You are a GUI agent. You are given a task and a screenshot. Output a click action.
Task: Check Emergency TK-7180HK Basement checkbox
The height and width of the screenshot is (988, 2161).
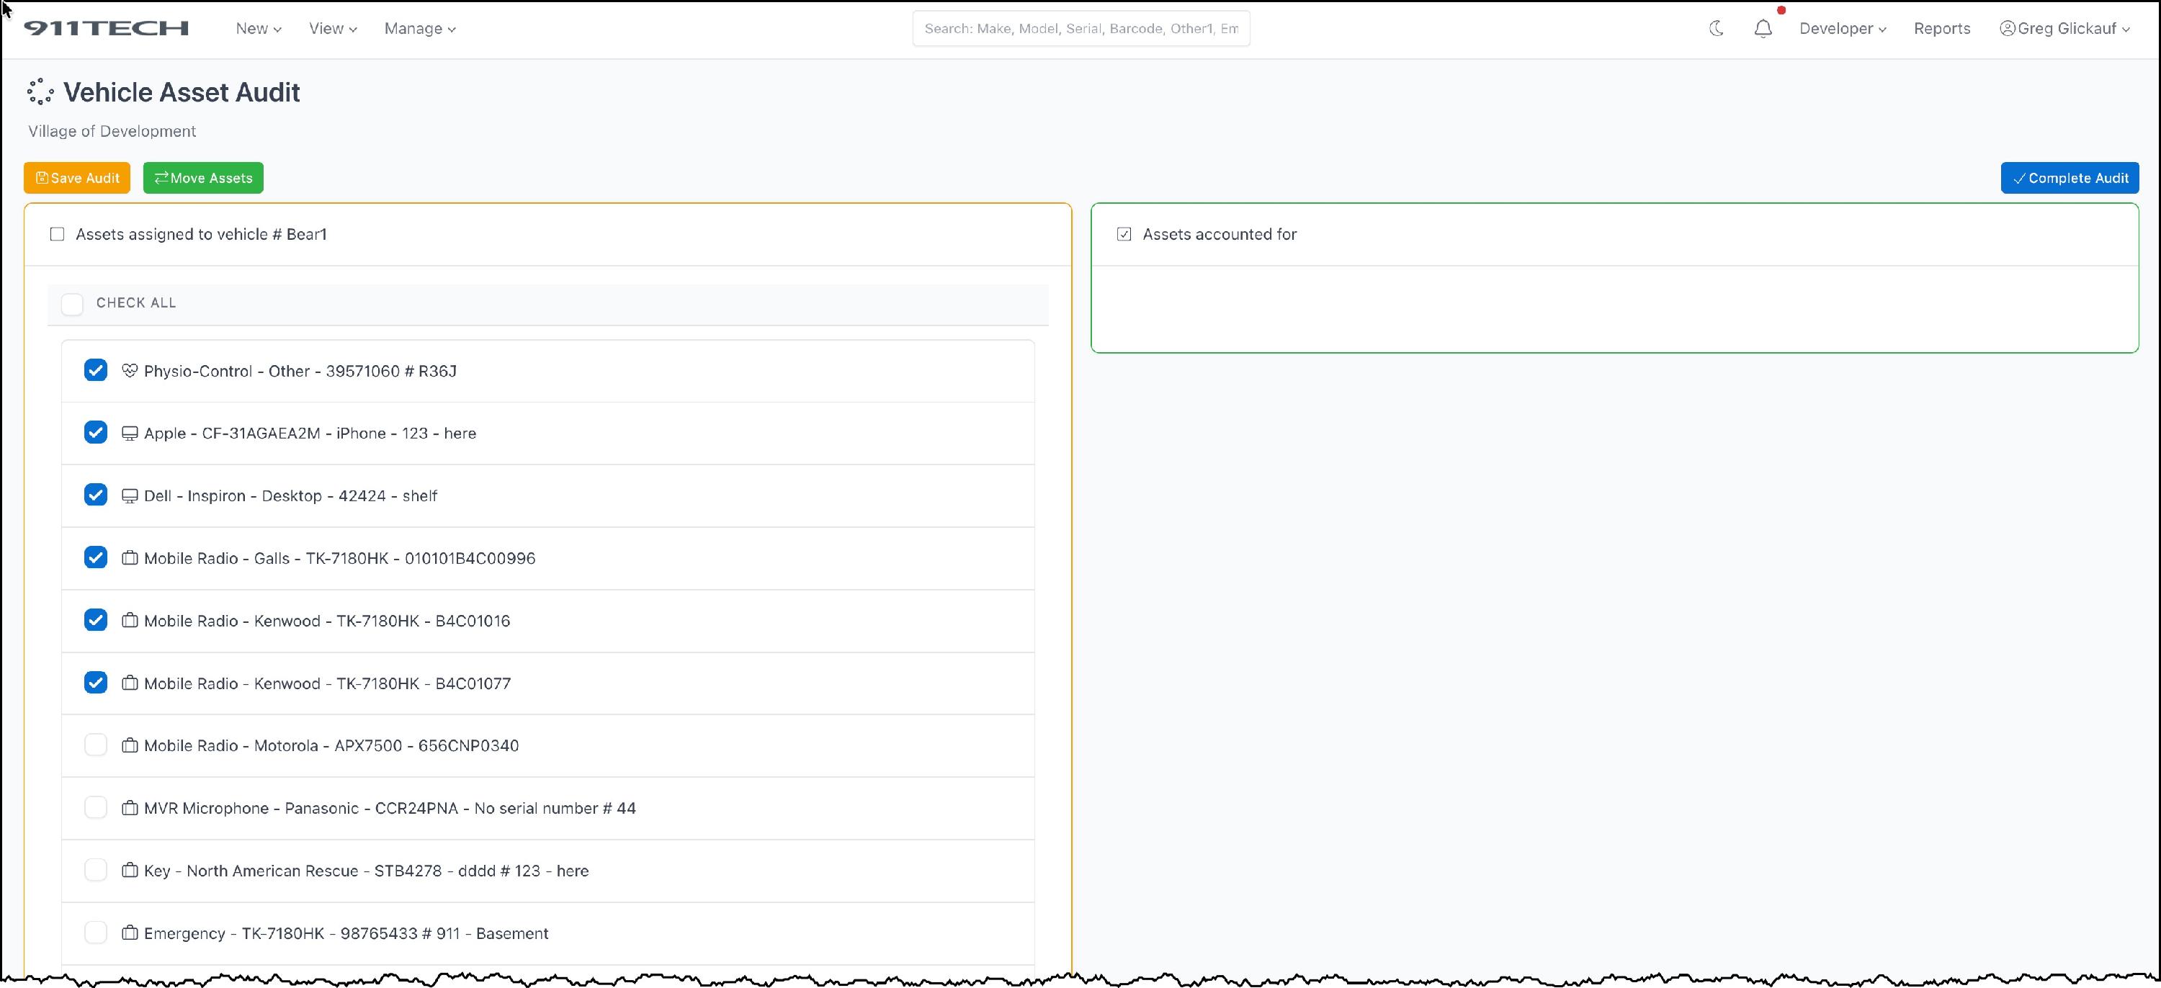coord(96,933)
